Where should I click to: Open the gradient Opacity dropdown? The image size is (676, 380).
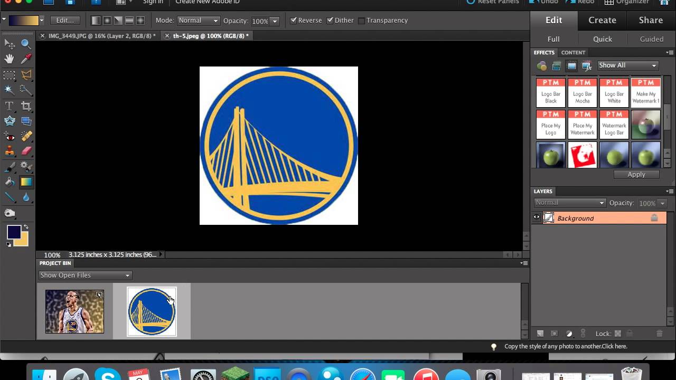pyautogui.click(x=274, y=21)
